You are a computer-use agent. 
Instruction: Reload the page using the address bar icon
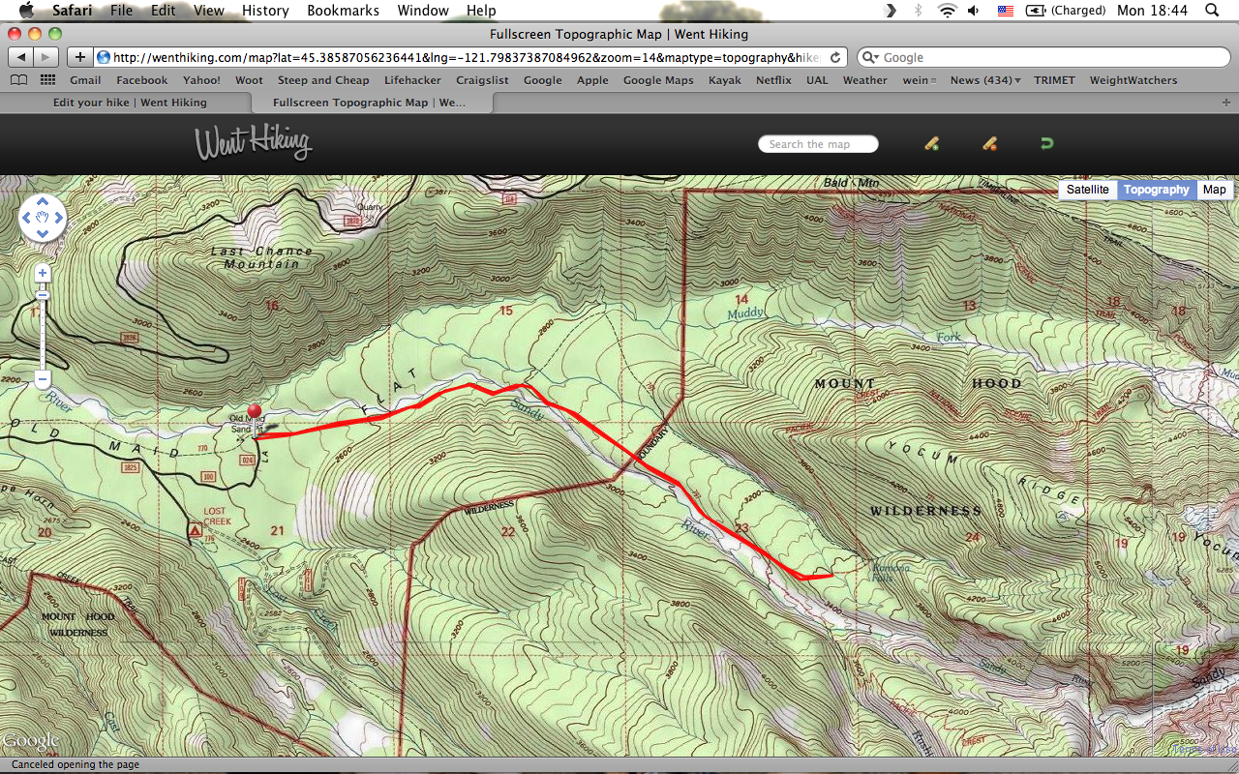[835, 57]
